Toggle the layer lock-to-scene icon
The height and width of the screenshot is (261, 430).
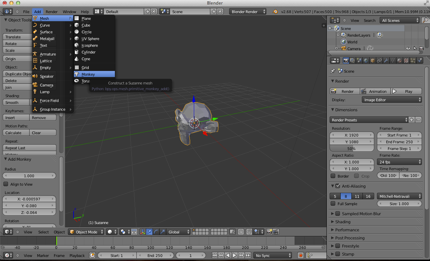[232, 232]
